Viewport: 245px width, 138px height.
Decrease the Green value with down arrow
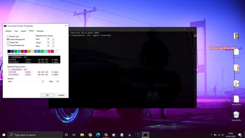point(53,43)
